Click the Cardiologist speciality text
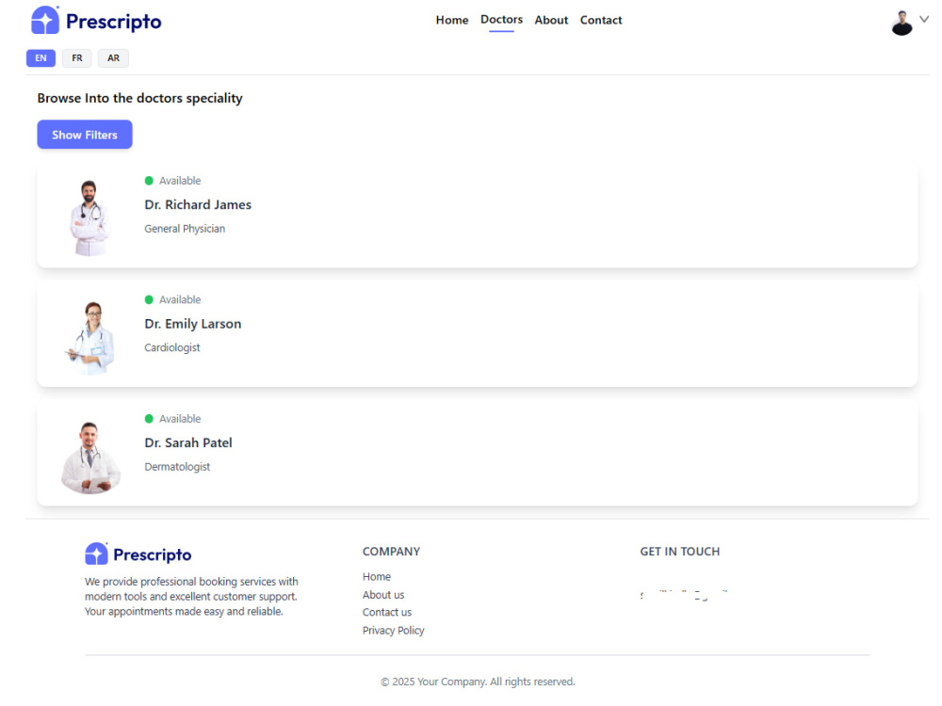 (171, 347)
